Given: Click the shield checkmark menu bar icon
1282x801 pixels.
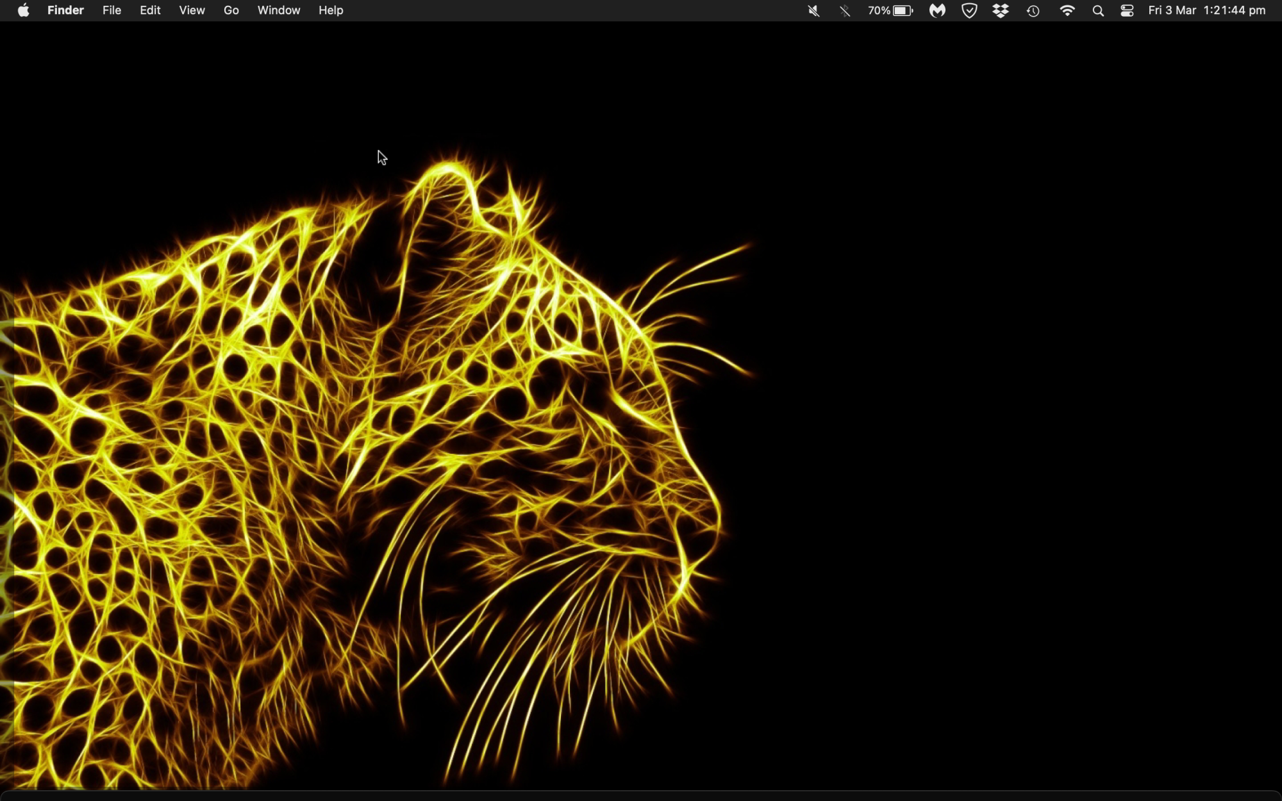Looking at the screenshot, I should pyautogui.click(x=969, y=11).
